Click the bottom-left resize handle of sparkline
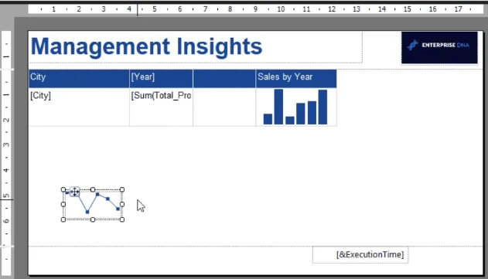The image size is (488, 279). [63, 219]
